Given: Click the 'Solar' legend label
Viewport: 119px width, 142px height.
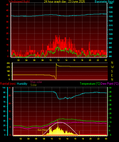Looking at the screenshot, I should pos(33,85).
